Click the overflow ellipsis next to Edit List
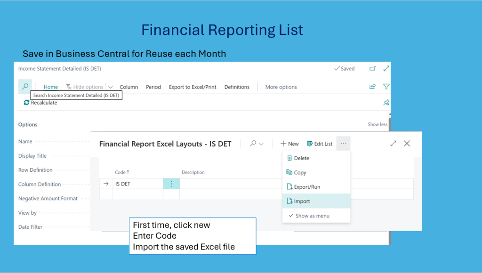This screenshot has width=482, height=273. (343, 144)
